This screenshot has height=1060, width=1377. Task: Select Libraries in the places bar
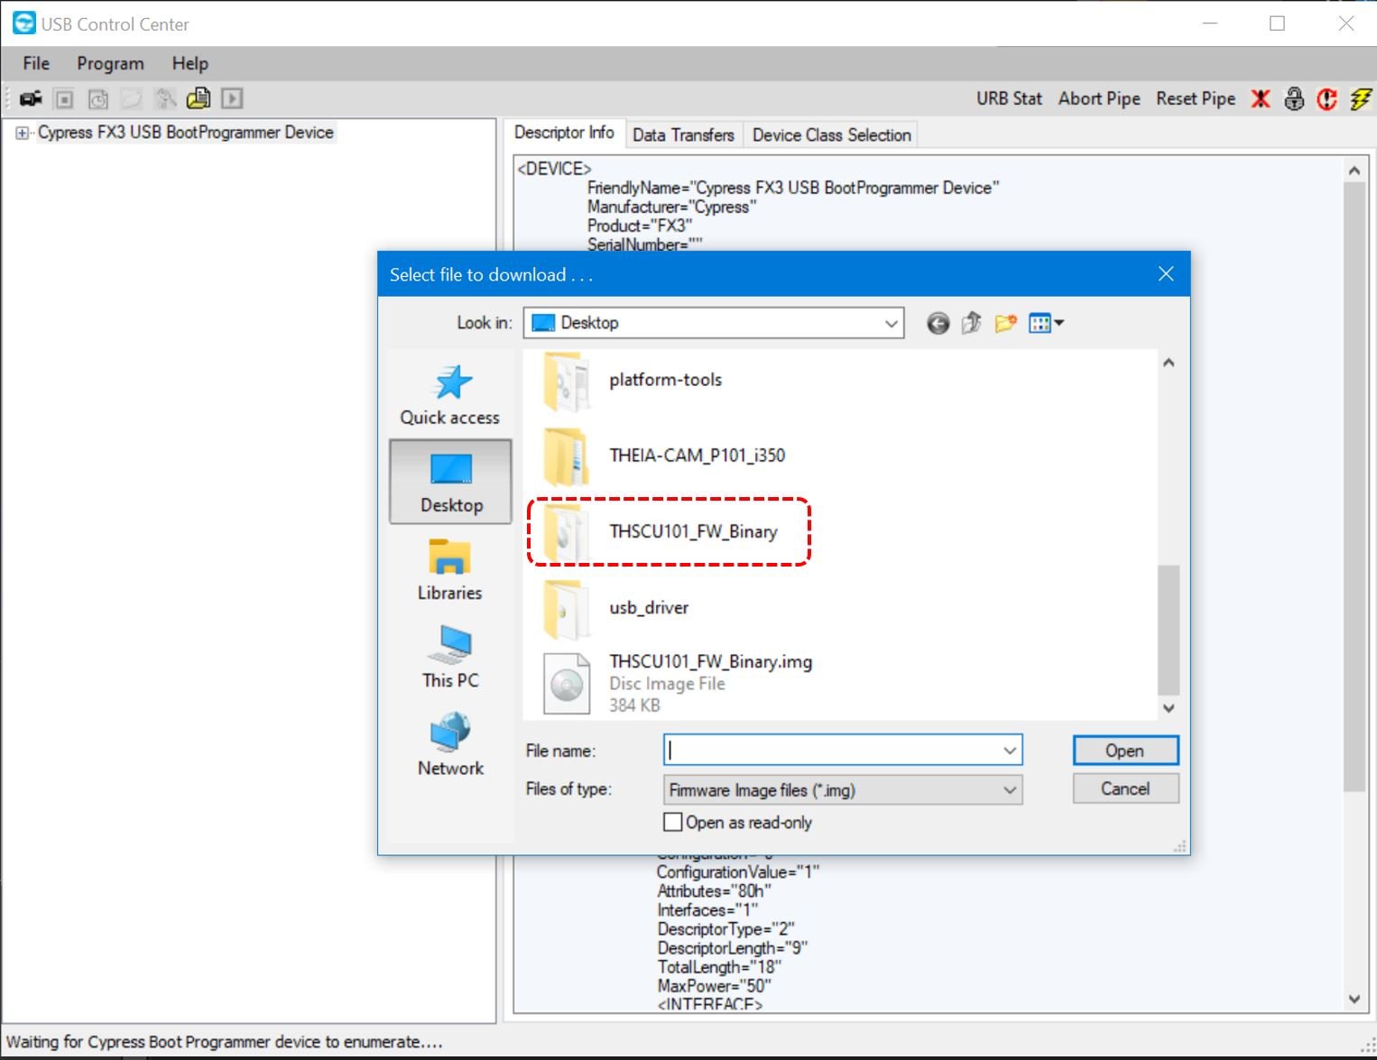450,570
